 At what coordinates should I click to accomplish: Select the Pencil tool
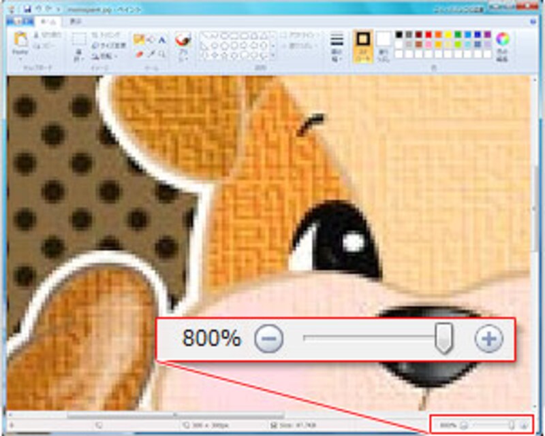pyautogui.click(x=139, y=39)
